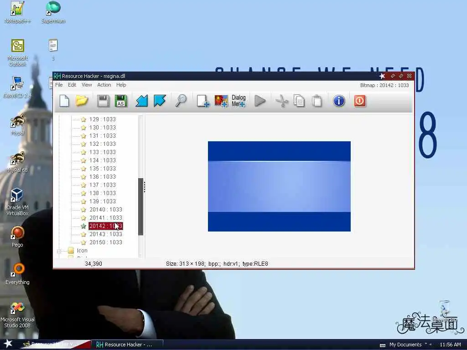This screenshot has height=350, width=467.
Task: Click Add image resource icon
Action: pyautogui.click(x=221, y=101)
